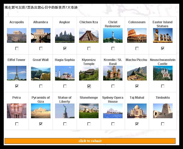Uncheck the Eiffel Tower checkbox
The width and height of the screenshot is (183, 149).
[17, 86]
